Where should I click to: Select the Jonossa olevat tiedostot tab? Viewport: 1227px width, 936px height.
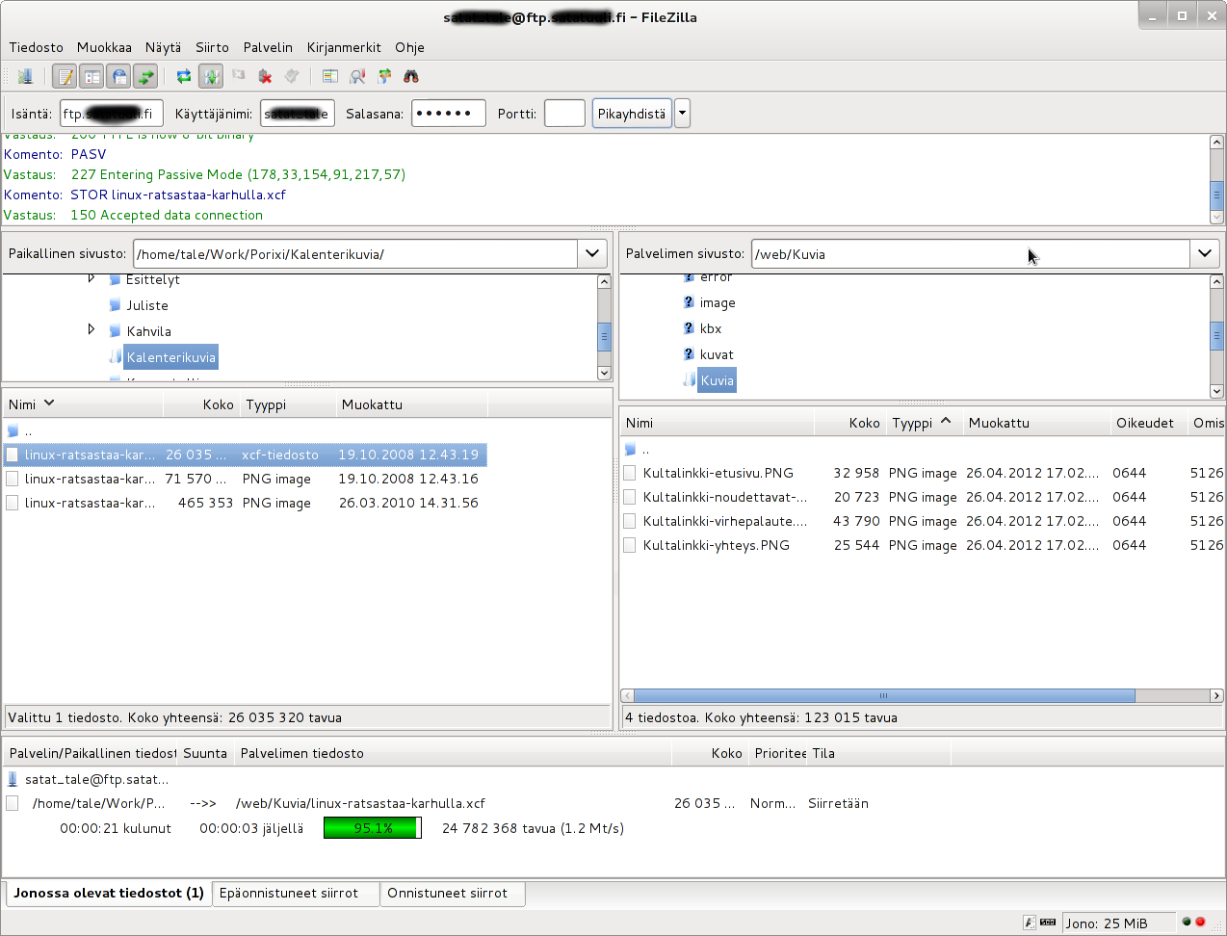(x=108, y=894)
